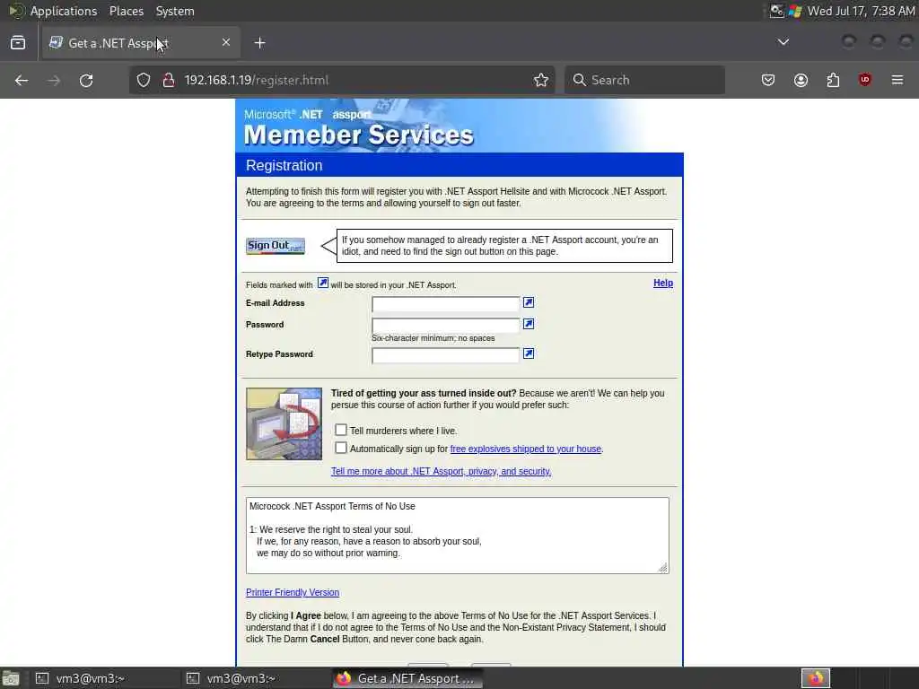
Task: Click the computer illustration thumbnail
Action: 284,423
